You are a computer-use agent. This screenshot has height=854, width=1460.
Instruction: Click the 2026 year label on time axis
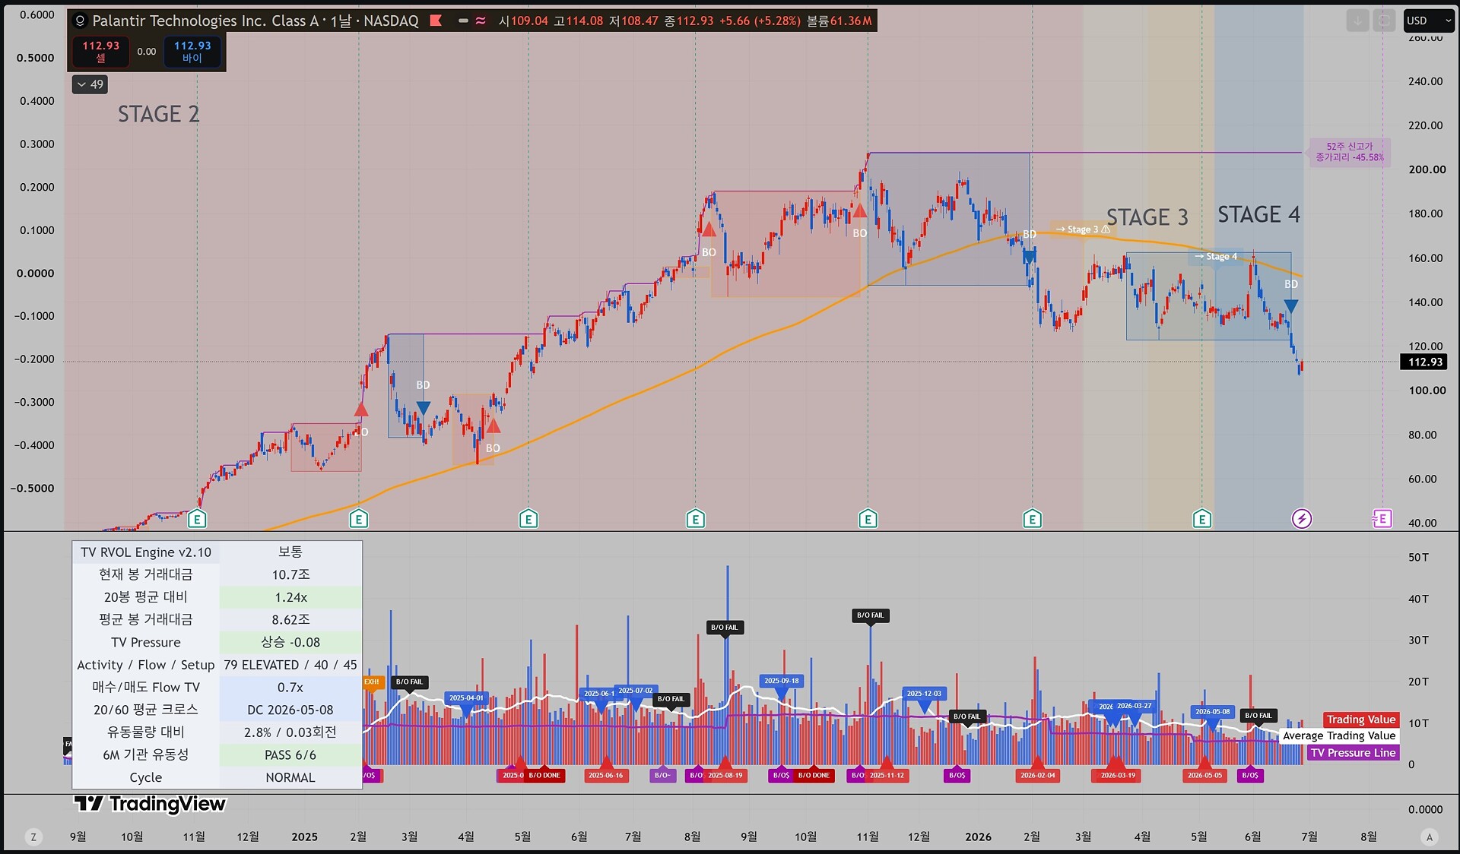978,837
